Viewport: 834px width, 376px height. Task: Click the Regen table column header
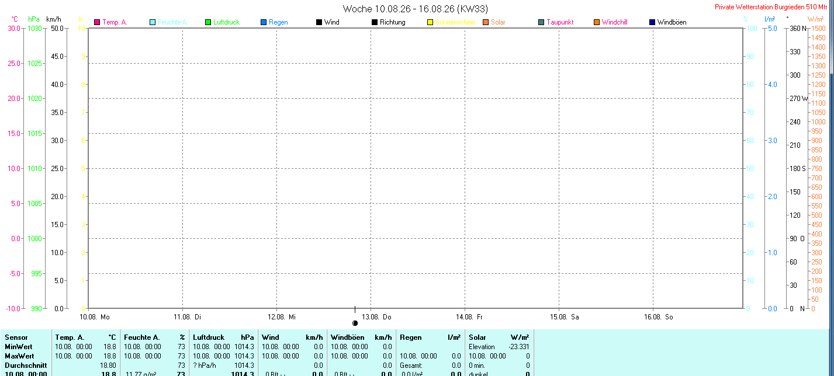pyautogui.click(x=410, y=337)
